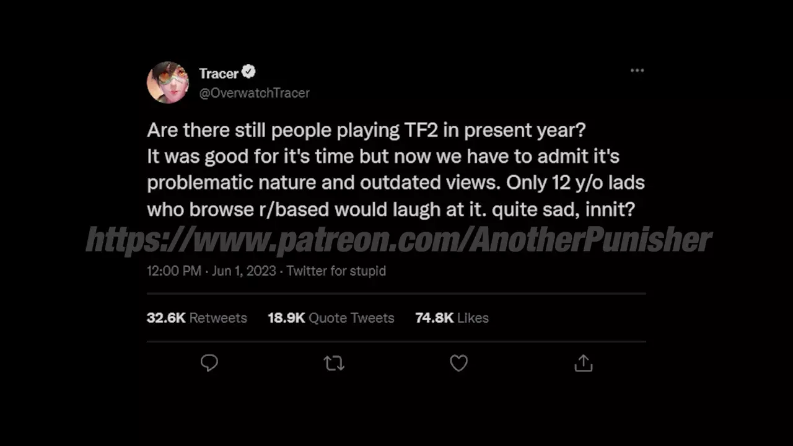This screenshot has height=446, width=793.
Task: Click the 12:00 PM timestamp
Action: point(173,271)
